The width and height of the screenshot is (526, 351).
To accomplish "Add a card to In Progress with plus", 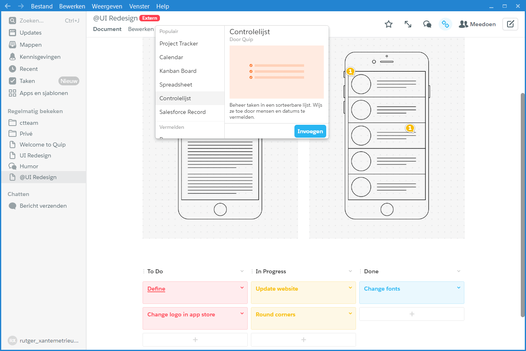I will click(303, 339).
